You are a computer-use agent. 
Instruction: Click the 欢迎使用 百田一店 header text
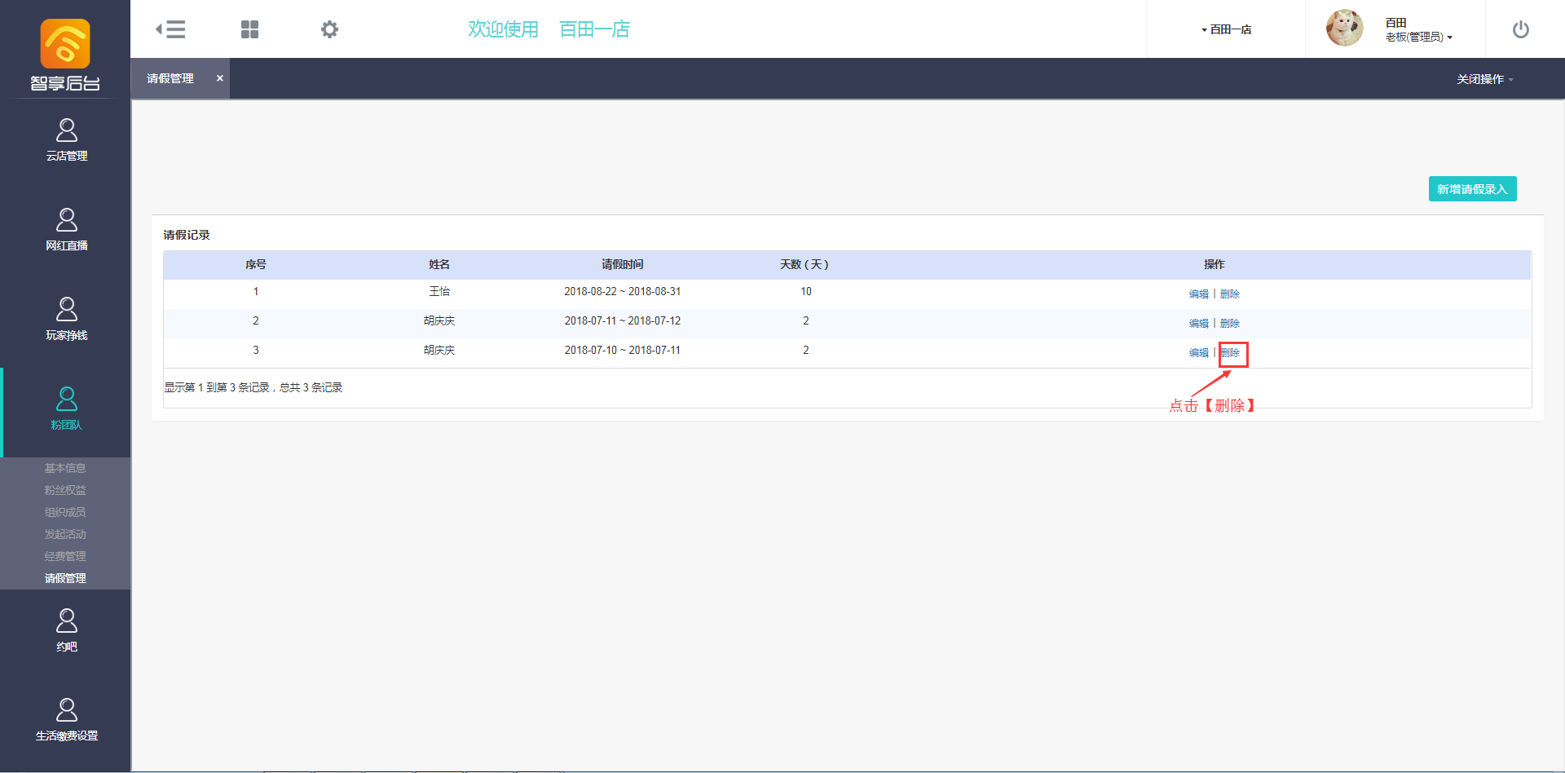[549, 29]
